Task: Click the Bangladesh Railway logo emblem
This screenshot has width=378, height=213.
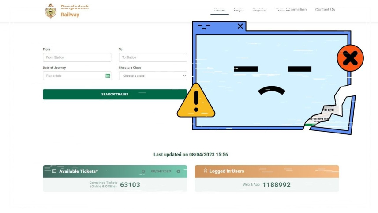Action: 51,11
